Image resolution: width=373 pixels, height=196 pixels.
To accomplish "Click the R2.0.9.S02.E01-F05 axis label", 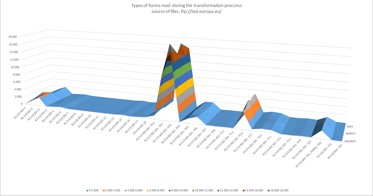I will [x=180, y=136].
